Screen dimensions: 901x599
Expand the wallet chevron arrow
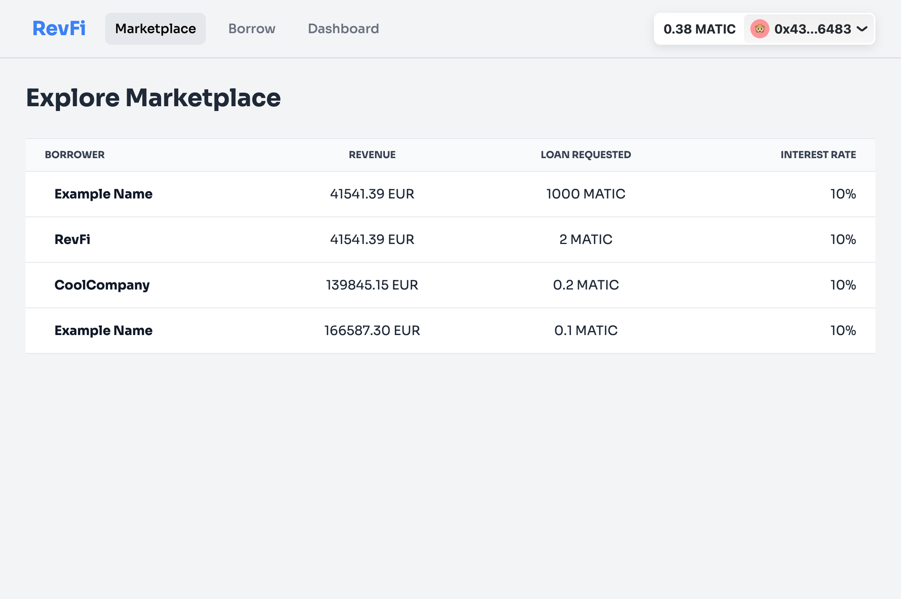click(x=862, y=29)
